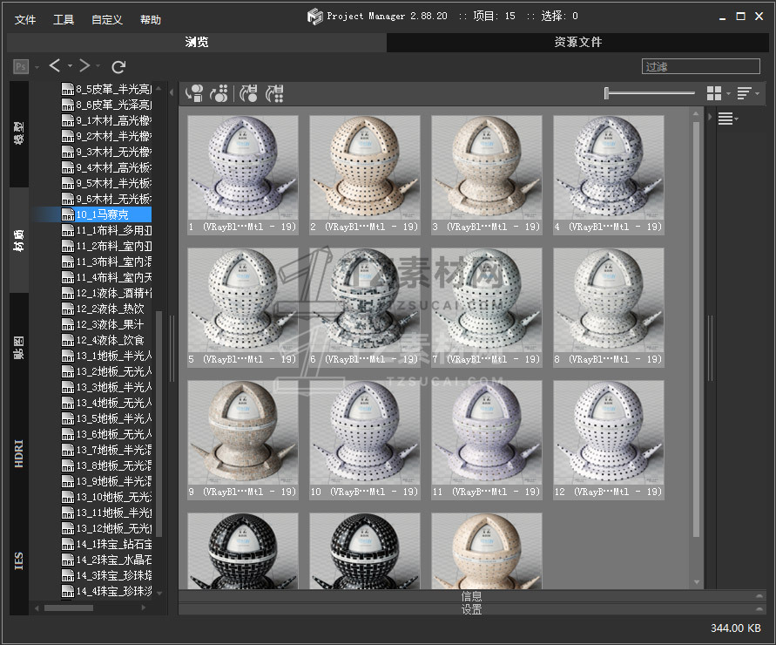Click the Photoshop (Ps) icon
Viewport: 776px width, 645px height.
21,66
